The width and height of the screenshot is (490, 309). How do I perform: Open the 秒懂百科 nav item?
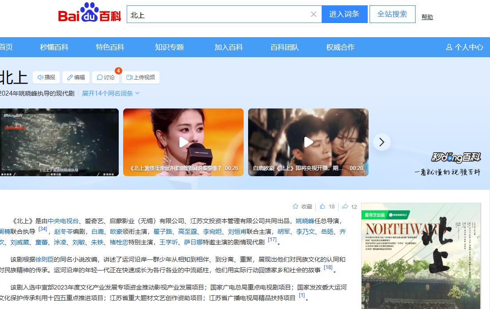click(x=54, y=47)
